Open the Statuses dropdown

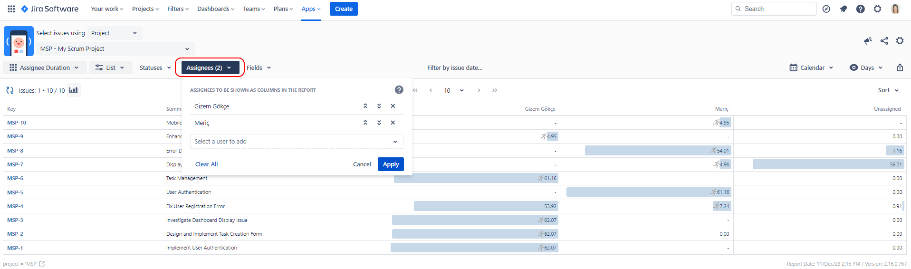(155, 68)
